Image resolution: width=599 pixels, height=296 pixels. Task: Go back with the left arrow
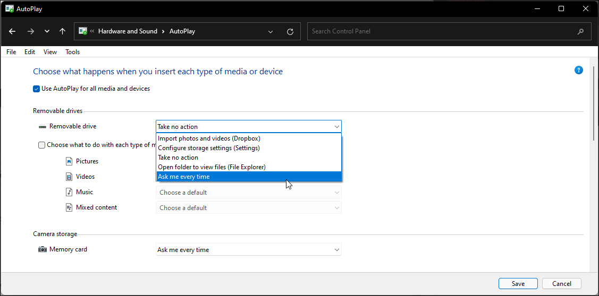tap(12, 31)
